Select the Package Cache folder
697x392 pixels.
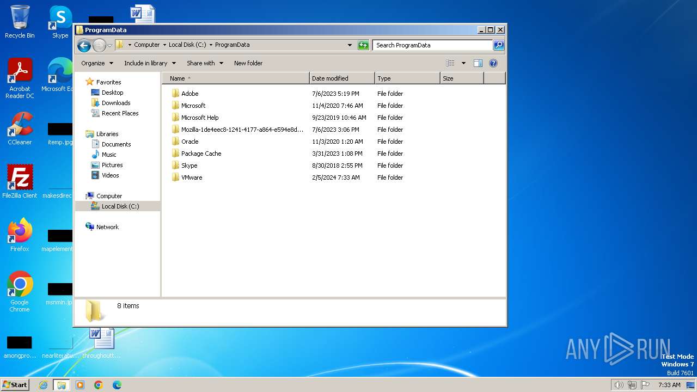coord(201,154)
